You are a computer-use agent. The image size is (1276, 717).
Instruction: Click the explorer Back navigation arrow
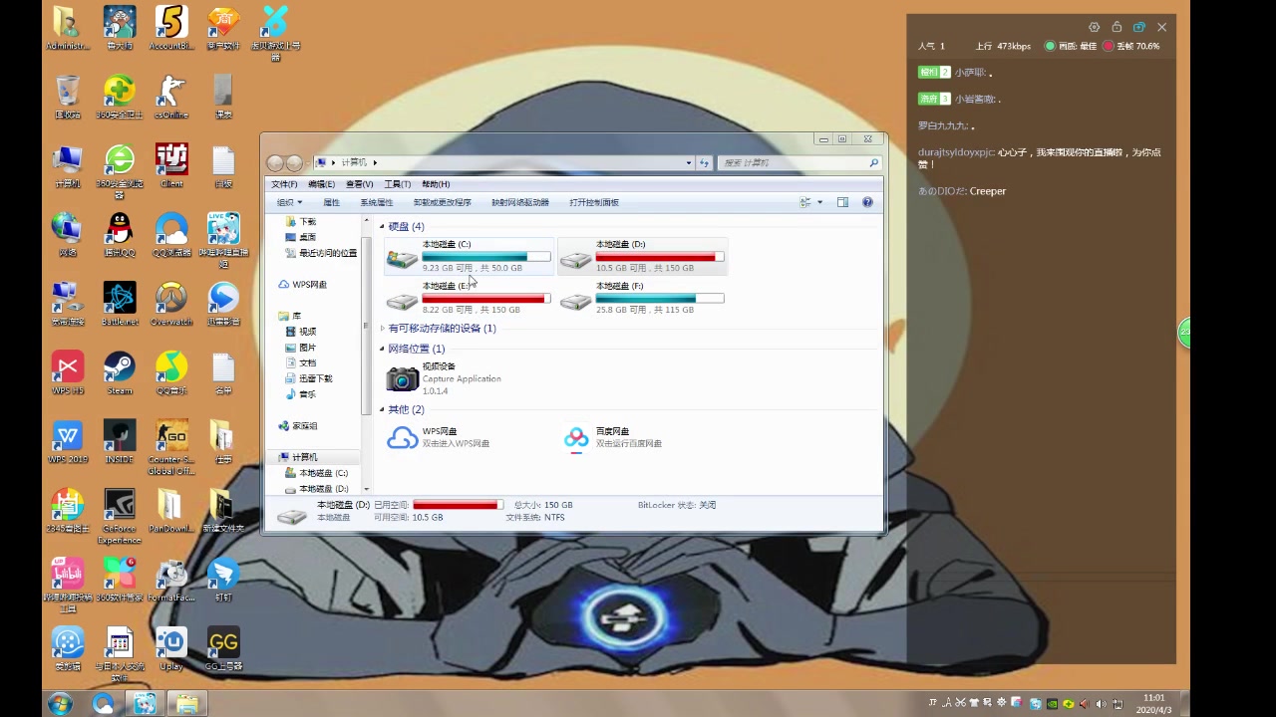276,162
